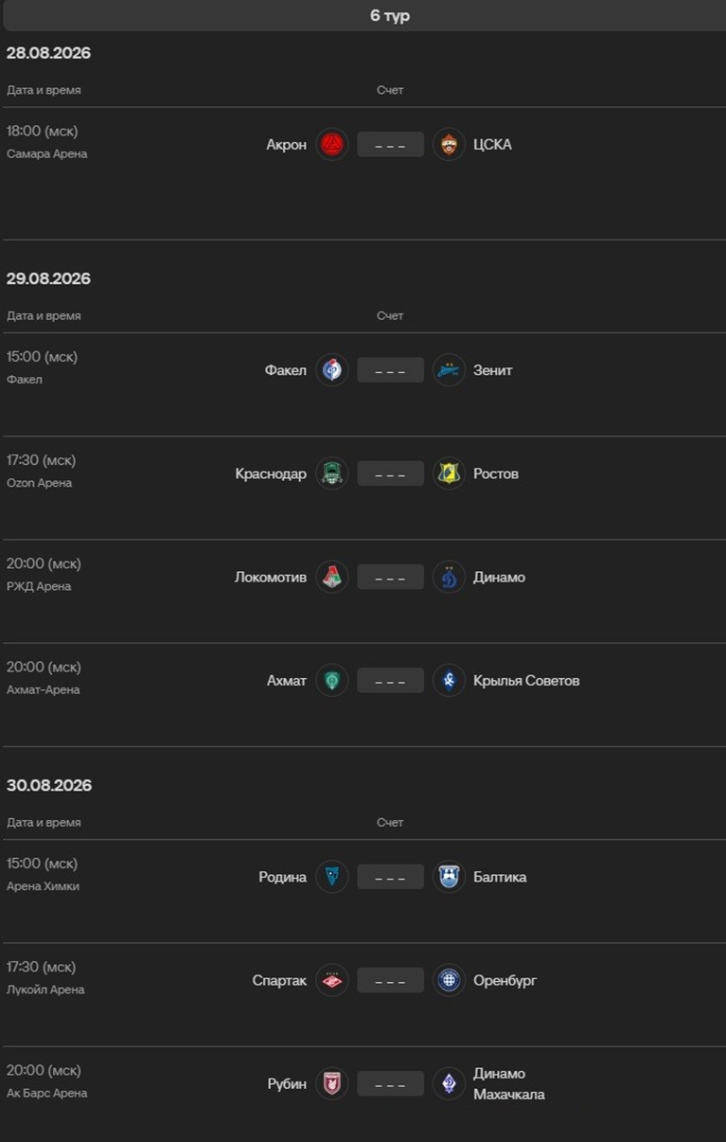Open score box for Локомотив vs Динамо

click(390, 577)
